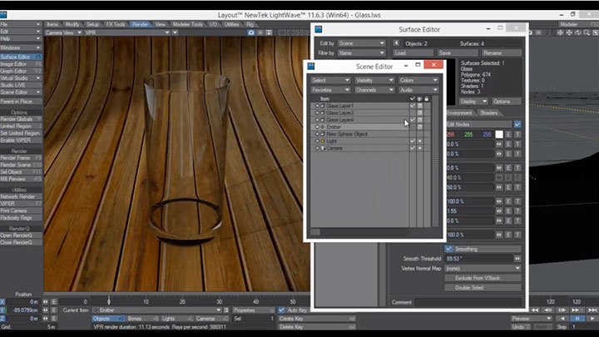Click the zoom magnifier icon in right viewport toolbar
Viewport: 599px width, 337px height.
(587, 32)
